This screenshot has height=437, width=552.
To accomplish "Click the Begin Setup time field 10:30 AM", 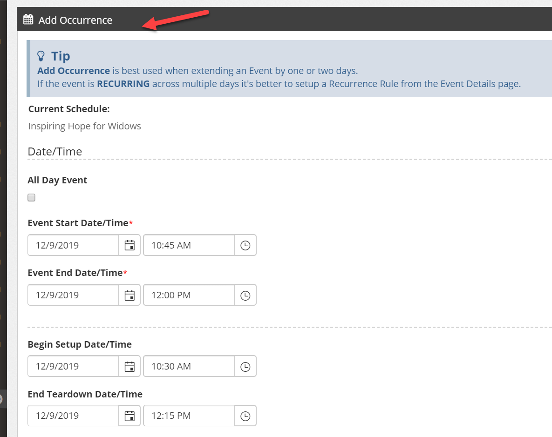I will coord(189,366).
